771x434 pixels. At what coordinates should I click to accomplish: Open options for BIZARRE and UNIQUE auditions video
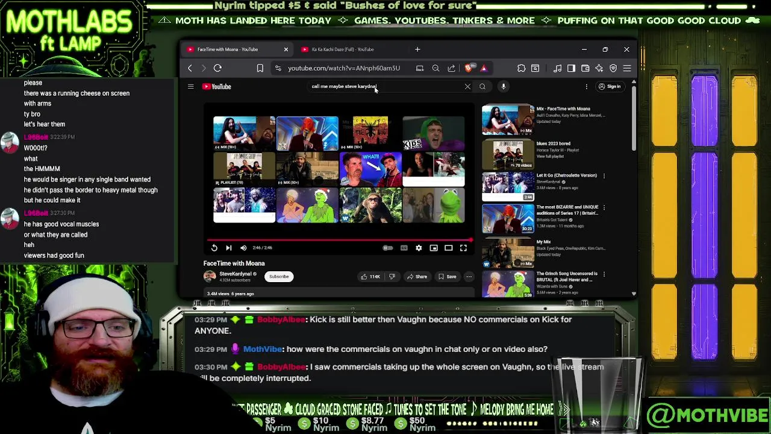[604, 208]
